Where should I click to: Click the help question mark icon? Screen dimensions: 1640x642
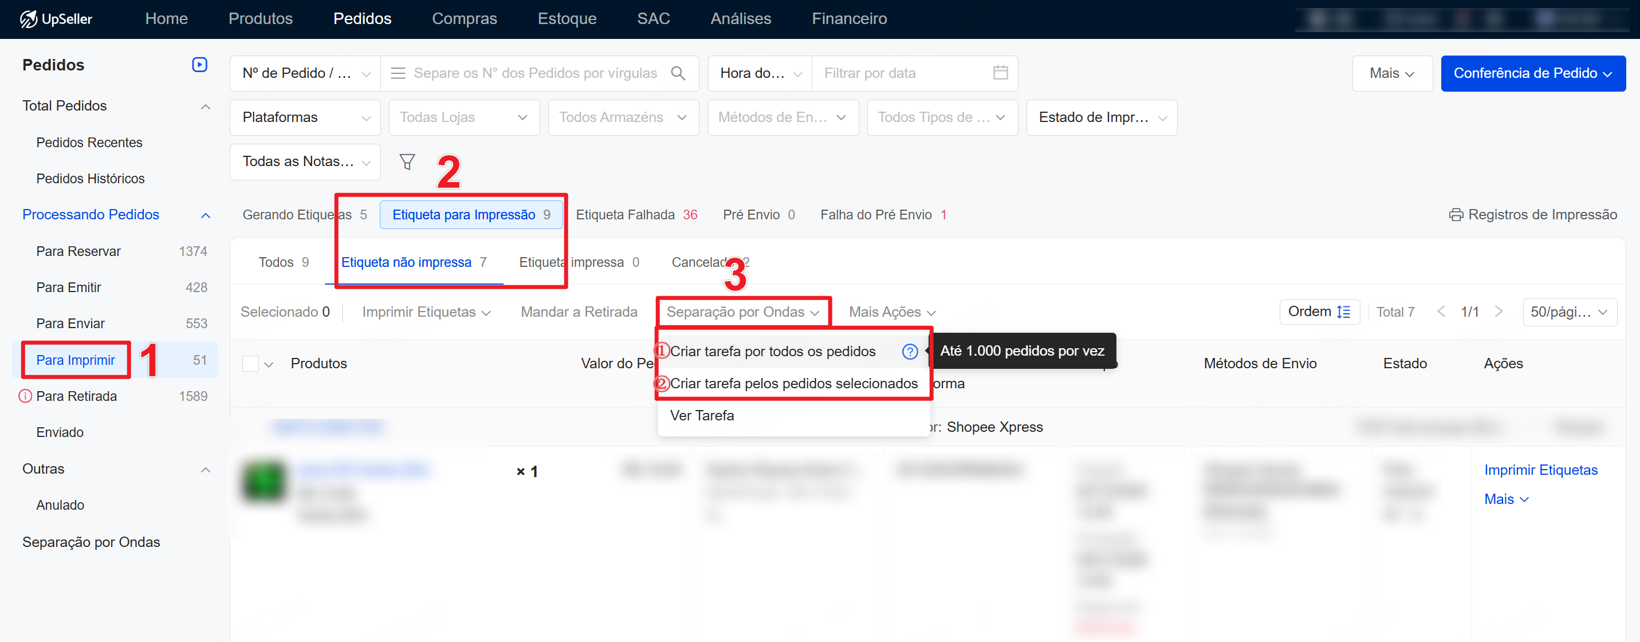point(910,351)
